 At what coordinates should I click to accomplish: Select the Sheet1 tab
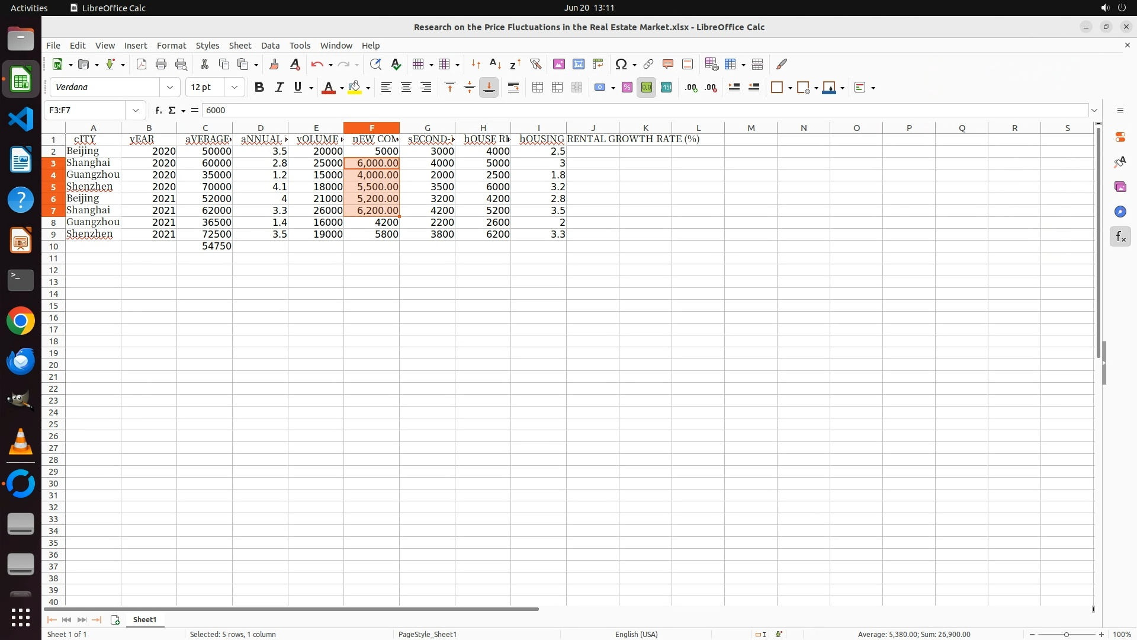[144, 620]
